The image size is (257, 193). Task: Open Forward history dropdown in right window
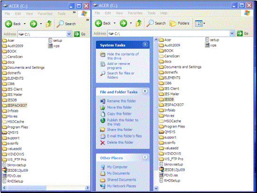(x=131, y=23)
